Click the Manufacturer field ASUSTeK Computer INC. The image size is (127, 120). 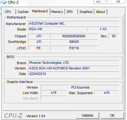click(74, 23)
